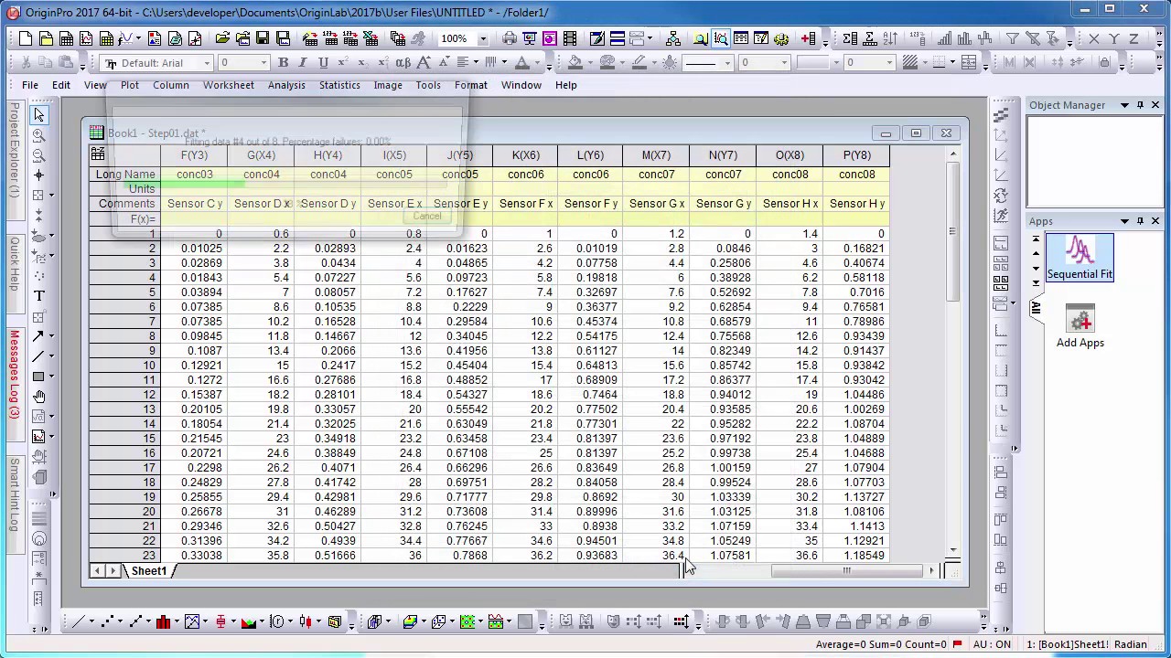Click the Comments cell Sensor G x

657,204
